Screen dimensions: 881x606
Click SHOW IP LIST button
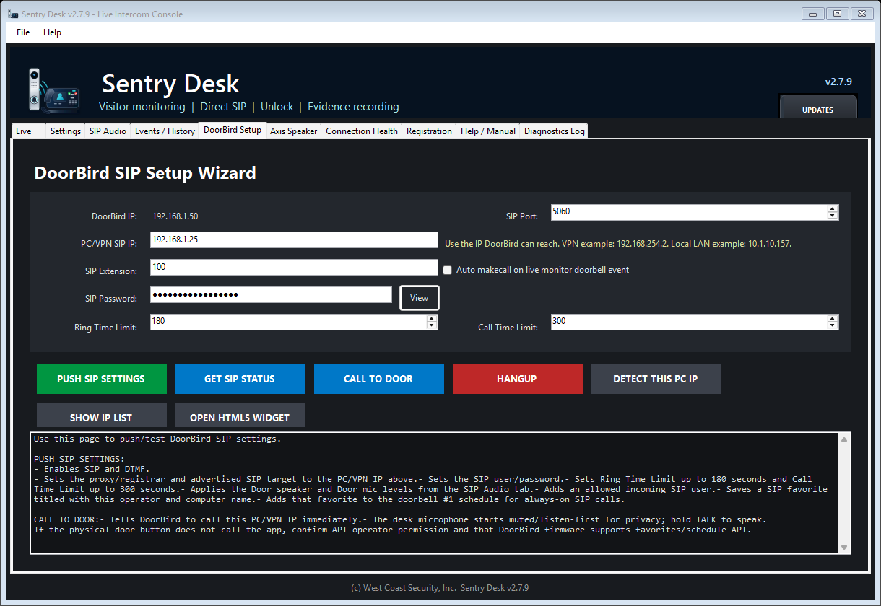(x=101, y=416)
